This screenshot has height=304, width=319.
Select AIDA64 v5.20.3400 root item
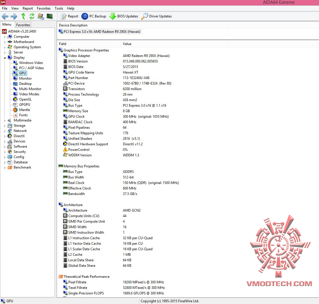(x=19, y=31)
